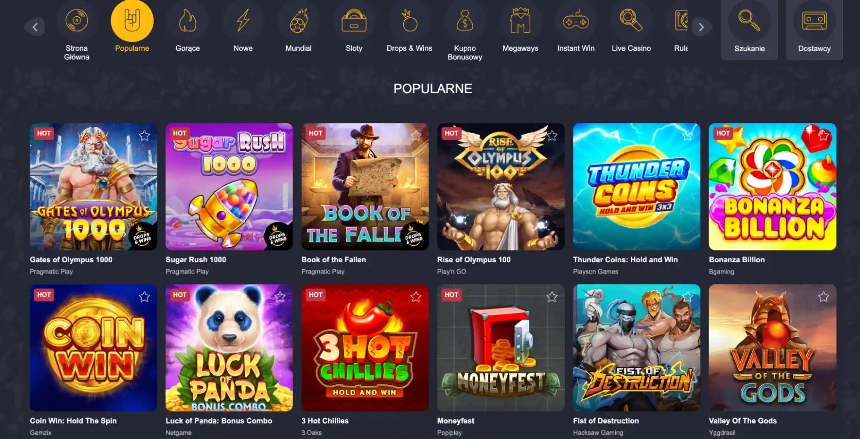Open the Mundial football category icon
This screenshot has height=439, width=860.
pyautogui.click(x=299, y=21)
